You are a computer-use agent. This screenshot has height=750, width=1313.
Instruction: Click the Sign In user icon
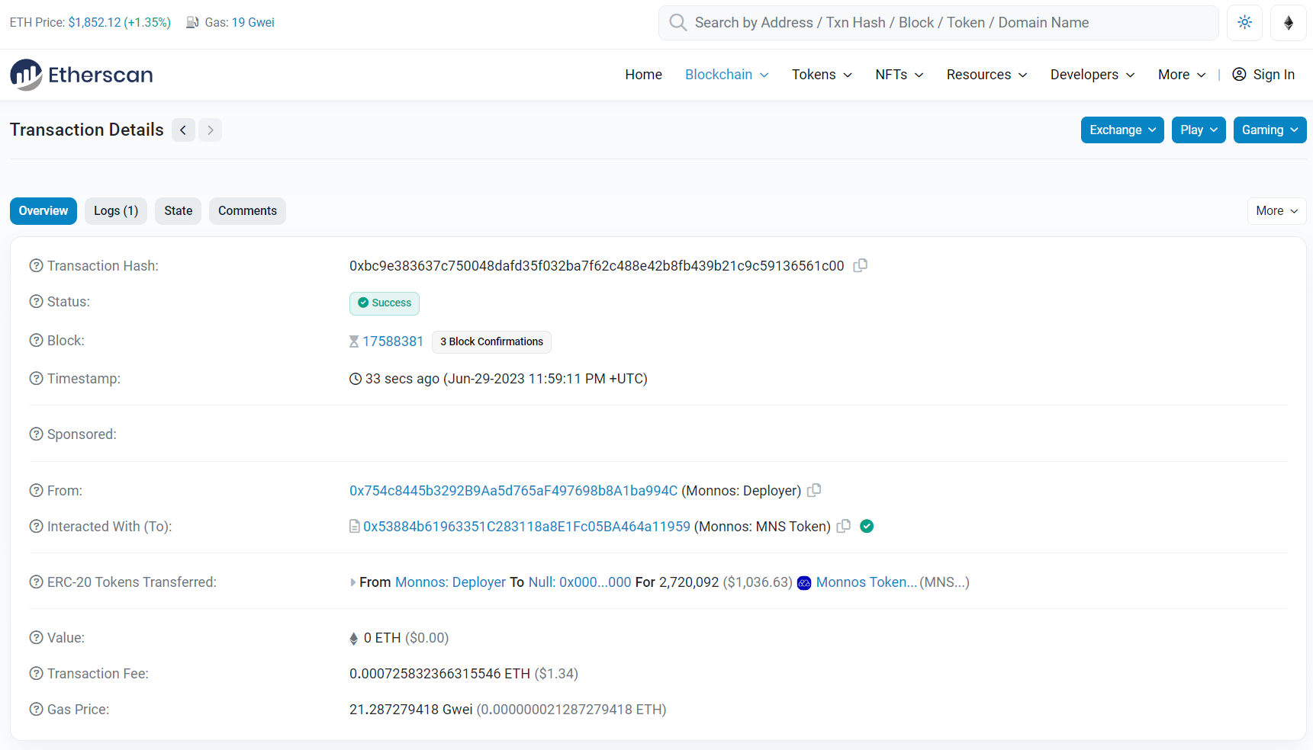coord(1239,74)
